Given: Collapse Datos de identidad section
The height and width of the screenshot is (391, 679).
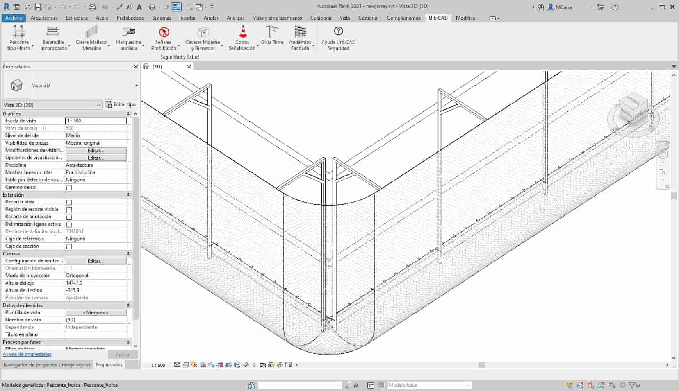Looking at the screenshot, I should 128,305.
